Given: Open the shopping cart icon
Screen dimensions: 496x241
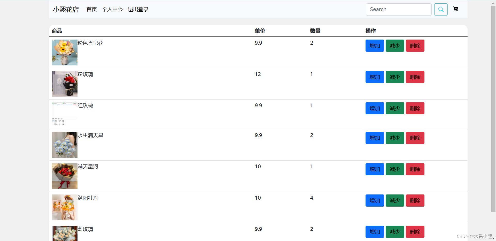Looking at the screenshot, I should click(456, 9).
